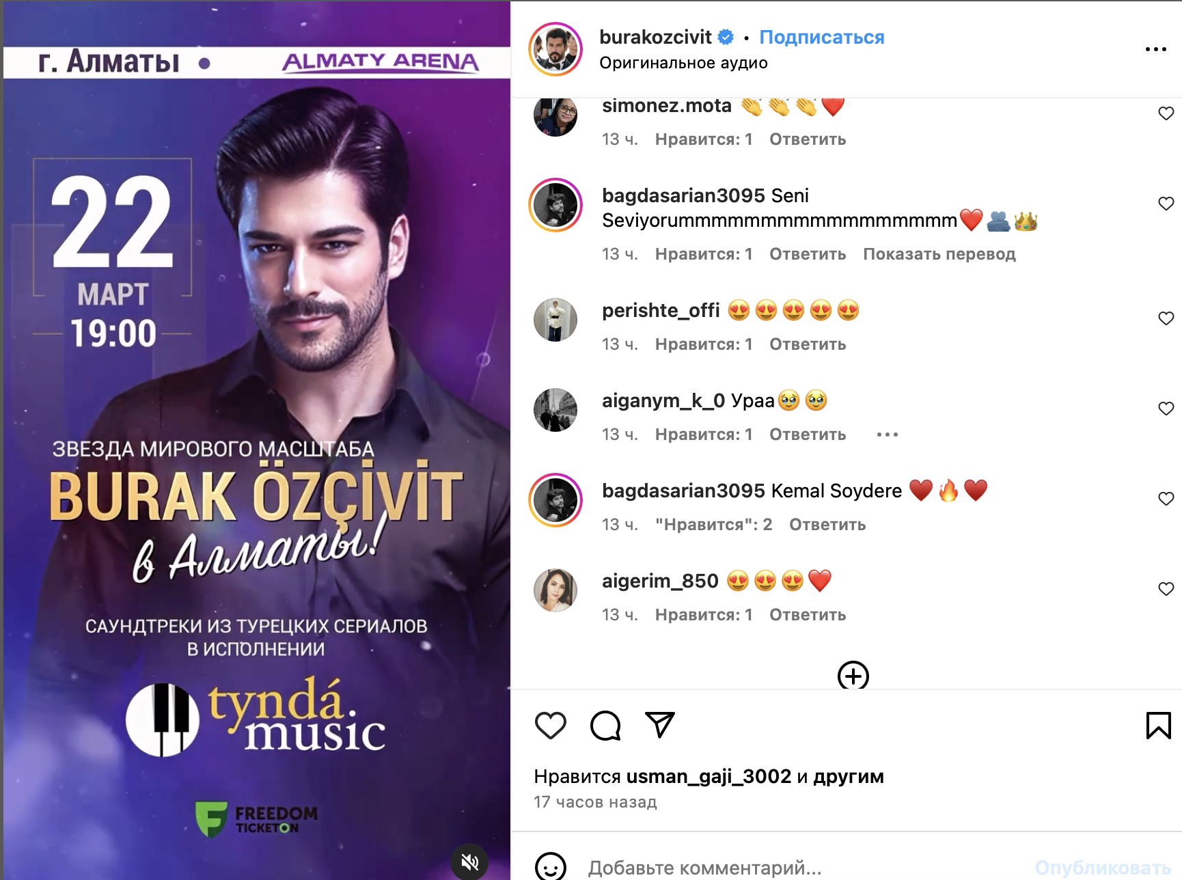Click Показать перевод under bagdasarian3095 comment
1182x880 pixels.
pos(939,254)
